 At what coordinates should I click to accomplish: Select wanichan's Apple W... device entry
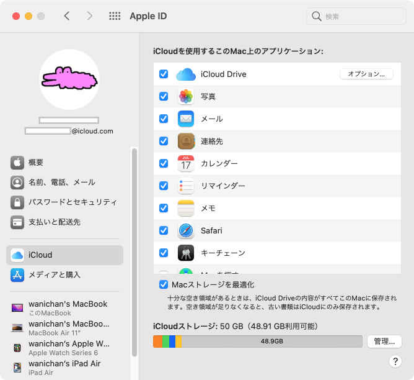pyautogui.click(x=64, y=348)
